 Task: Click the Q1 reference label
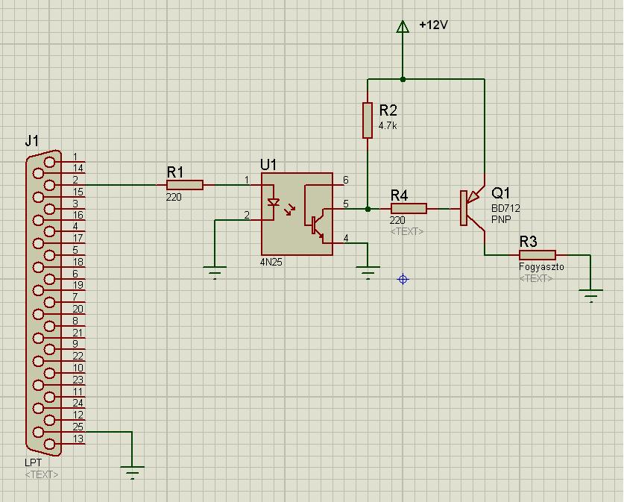501,193
